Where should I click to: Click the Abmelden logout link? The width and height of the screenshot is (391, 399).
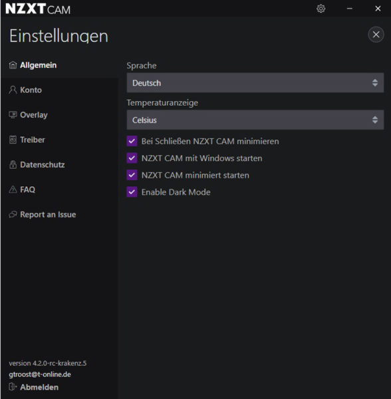point(39,387)
